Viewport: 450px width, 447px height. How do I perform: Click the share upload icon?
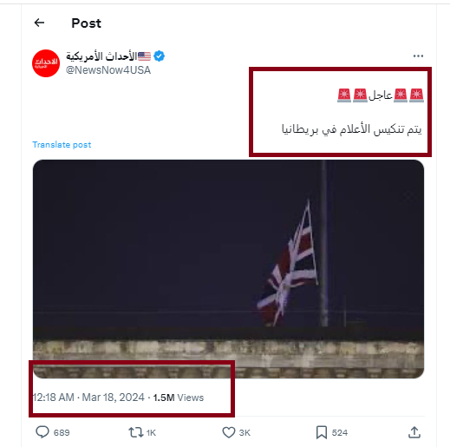414,432
